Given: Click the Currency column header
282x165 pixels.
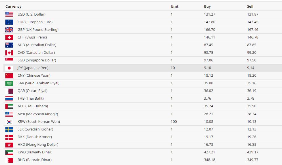Looking at the screenshot, I should click(x=13, y=6).
